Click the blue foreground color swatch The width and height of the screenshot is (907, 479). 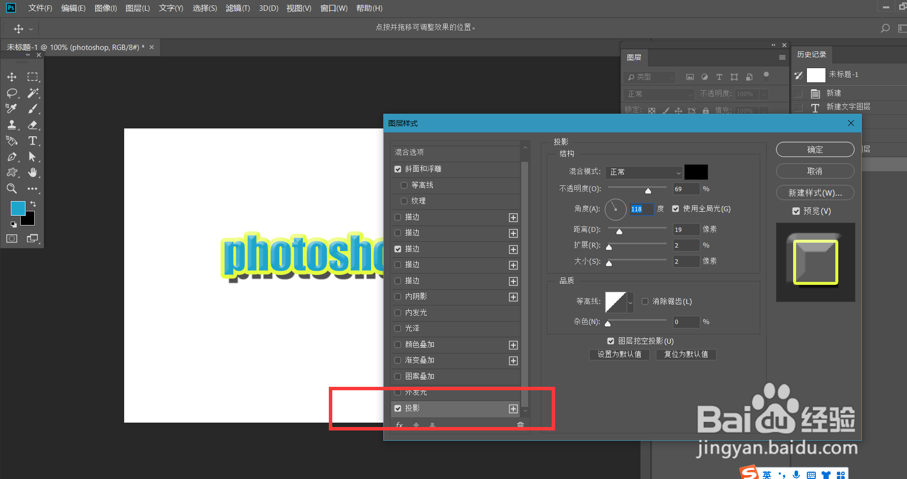pos(18,208)
